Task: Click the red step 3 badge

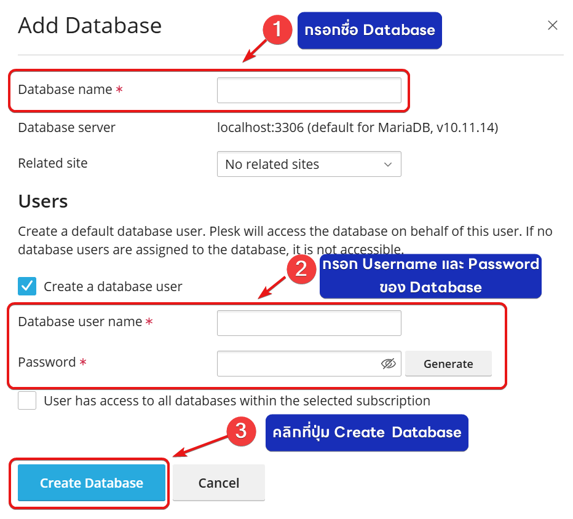Action: [242, 431]
